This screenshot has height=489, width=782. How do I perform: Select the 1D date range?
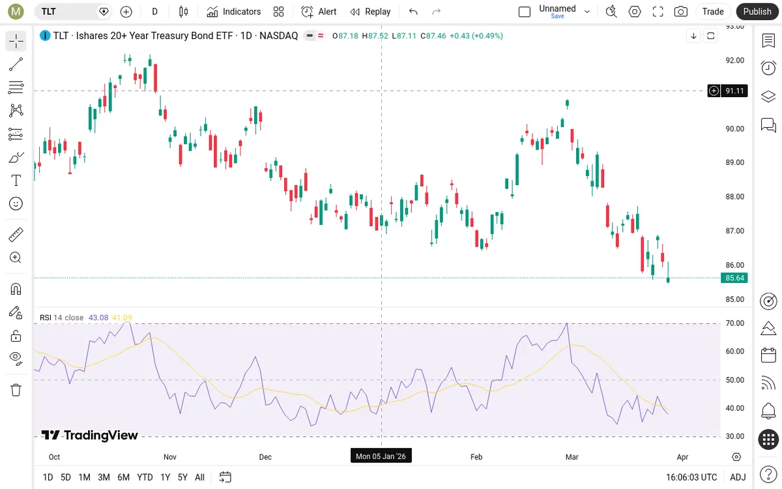(x=48, y=477)
